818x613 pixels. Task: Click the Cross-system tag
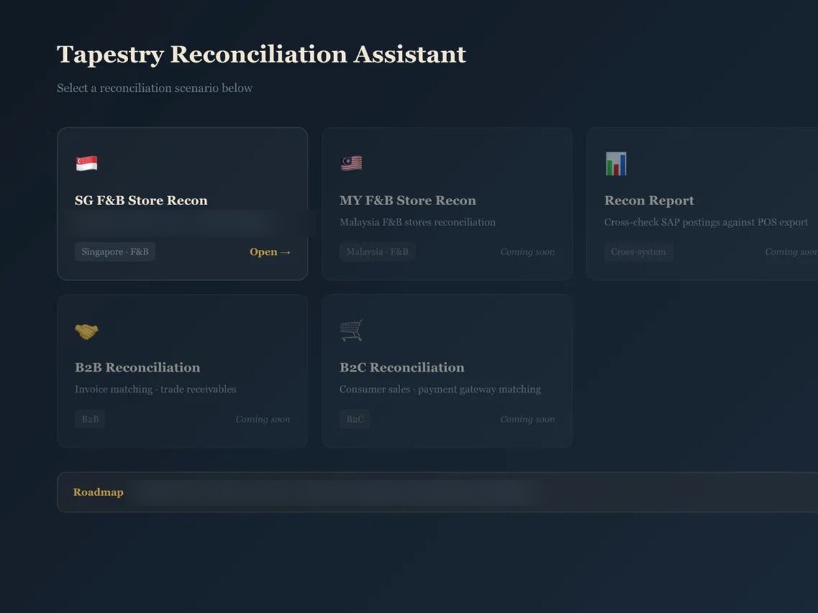(x=639, y=252)
